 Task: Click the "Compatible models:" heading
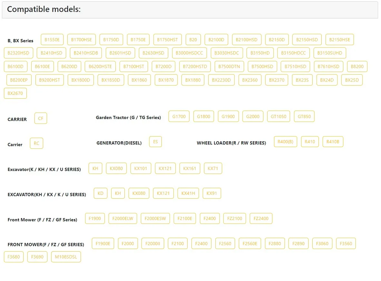coord(44,9)
